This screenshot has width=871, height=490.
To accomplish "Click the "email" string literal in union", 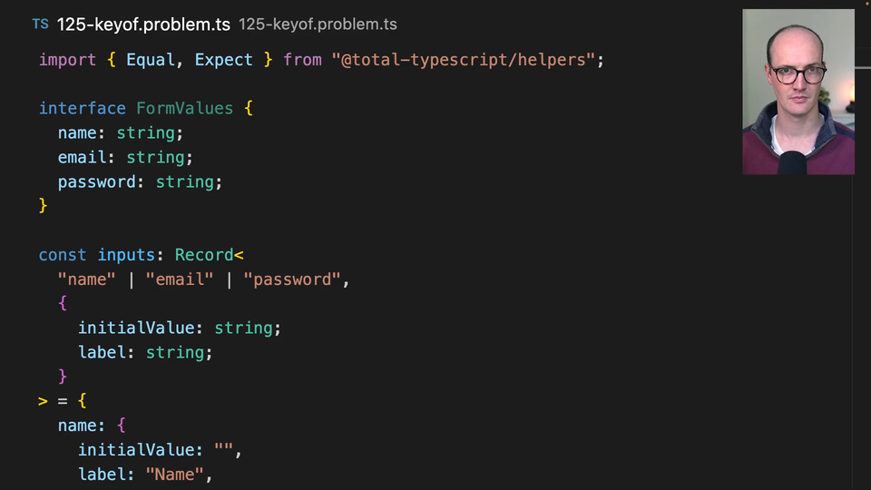I will tap(180, 279).
